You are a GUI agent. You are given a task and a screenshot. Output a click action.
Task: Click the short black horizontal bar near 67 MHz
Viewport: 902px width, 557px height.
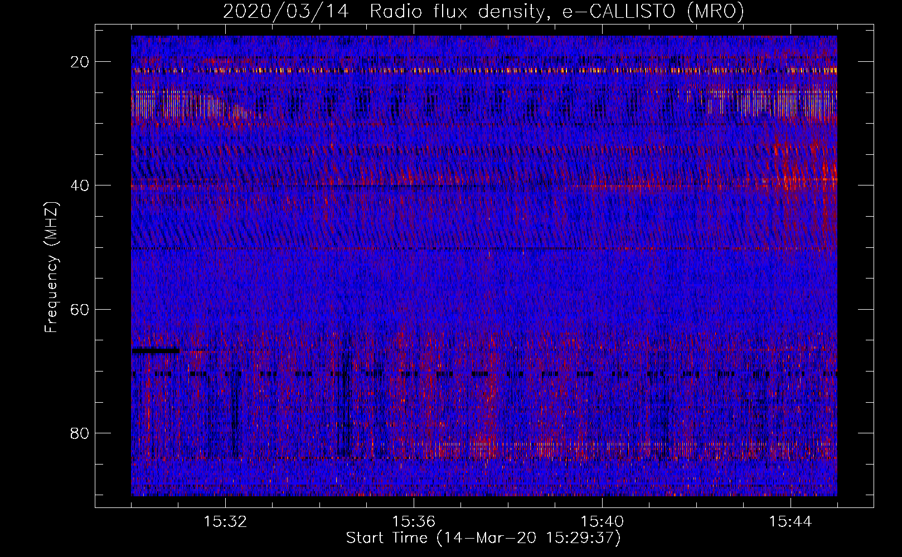(x=156, y=350)
